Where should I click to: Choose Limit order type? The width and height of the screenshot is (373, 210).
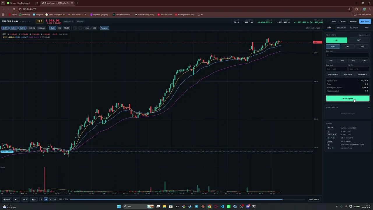pos(348,46)
